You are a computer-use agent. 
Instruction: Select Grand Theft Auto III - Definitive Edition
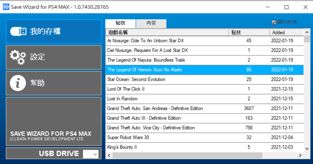pyautogui.click(x=205, y=118)
